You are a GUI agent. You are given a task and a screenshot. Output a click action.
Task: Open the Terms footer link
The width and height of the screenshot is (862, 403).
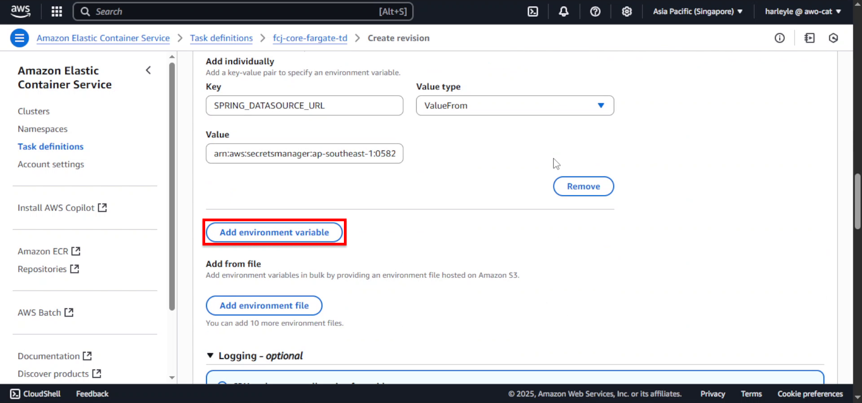(751, 394)
